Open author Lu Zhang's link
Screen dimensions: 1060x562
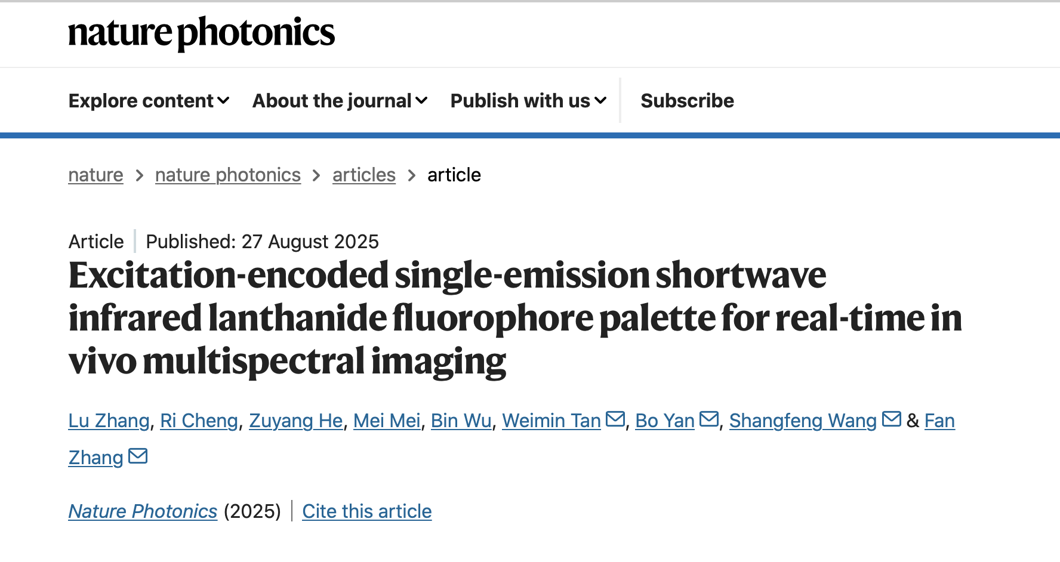109,421
